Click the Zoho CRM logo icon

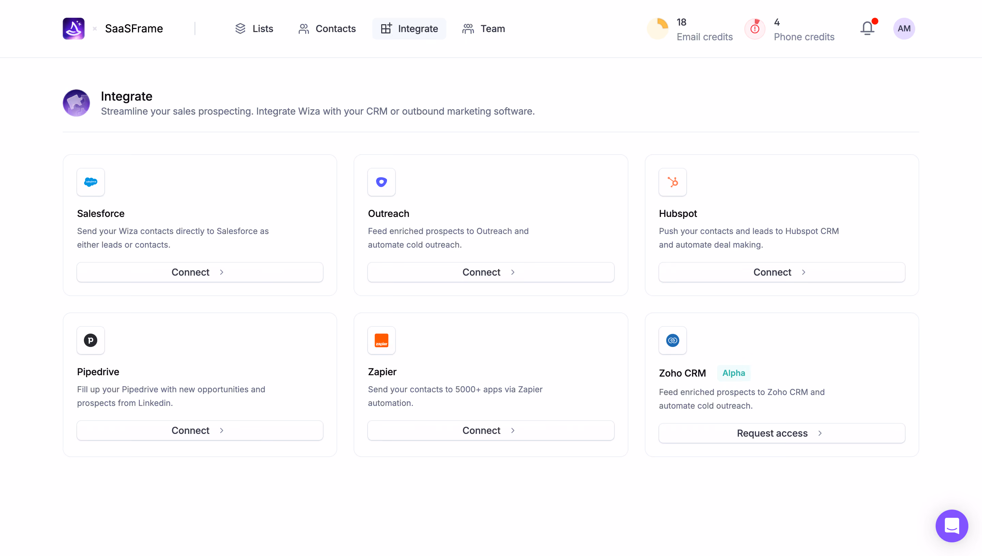673,340
